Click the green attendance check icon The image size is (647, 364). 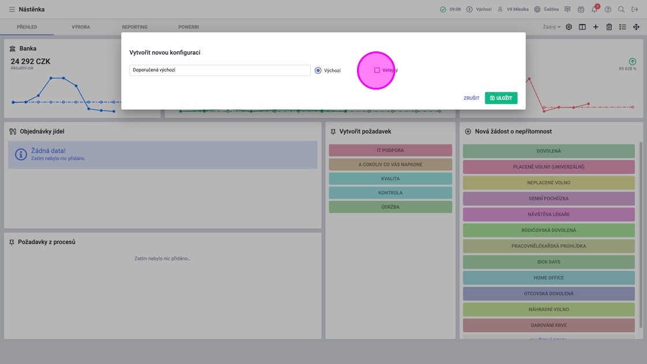pyautogui.click(x=443, y=9)
